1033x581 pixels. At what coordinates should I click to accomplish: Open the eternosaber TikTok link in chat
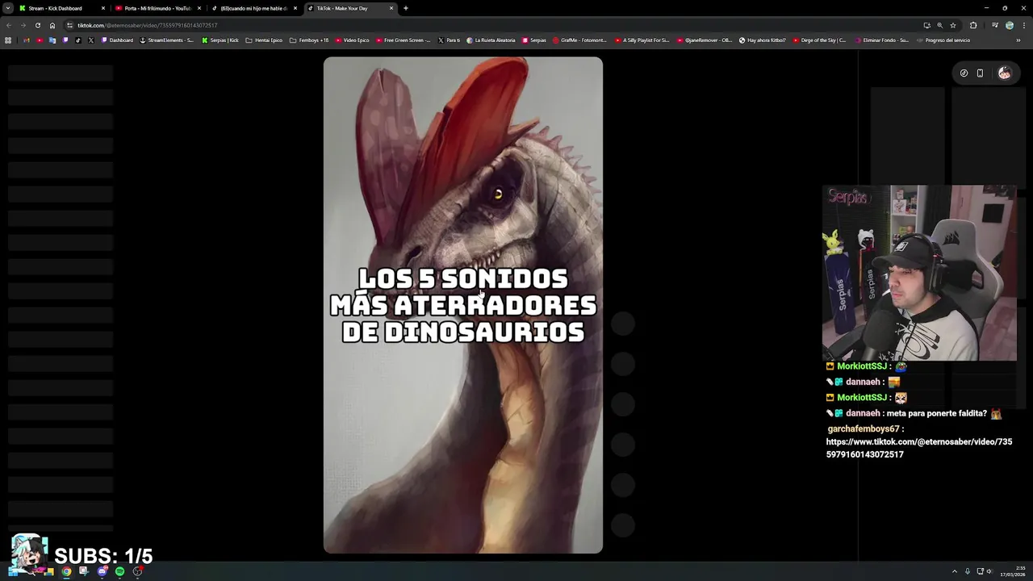[919, 448]
